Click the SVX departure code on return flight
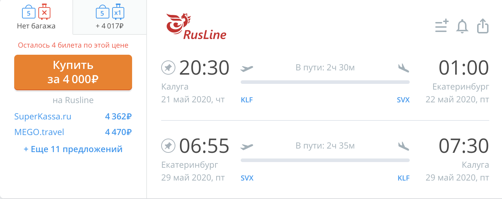 click(x=247, y=178)
